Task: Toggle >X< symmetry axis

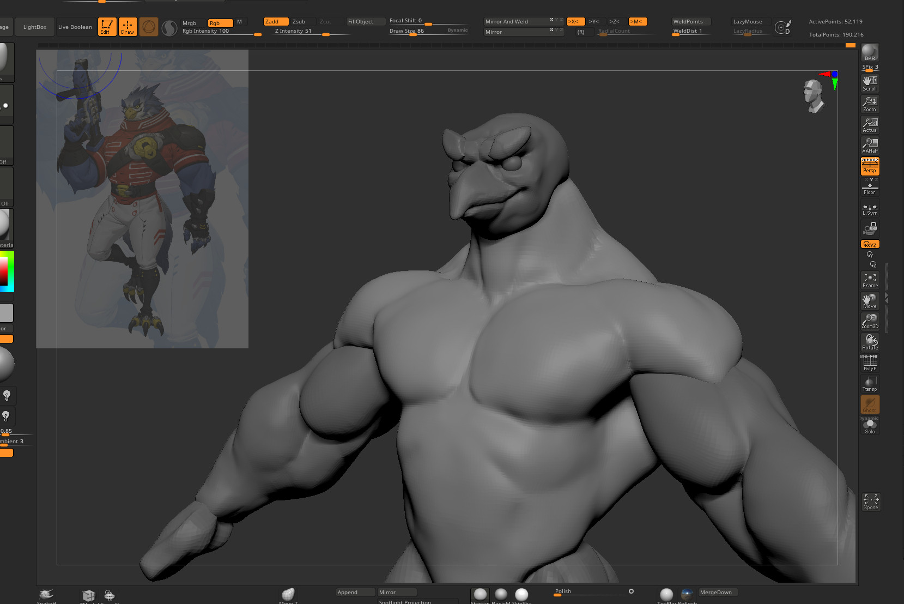Action: pos(575,22)
